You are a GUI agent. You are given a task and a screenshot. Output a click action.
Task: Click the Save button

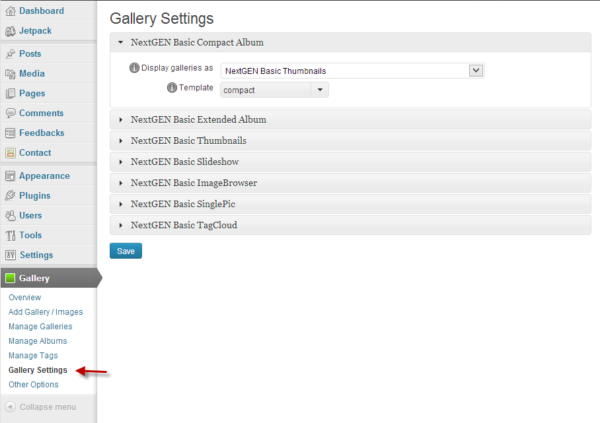tap(126, 251)
